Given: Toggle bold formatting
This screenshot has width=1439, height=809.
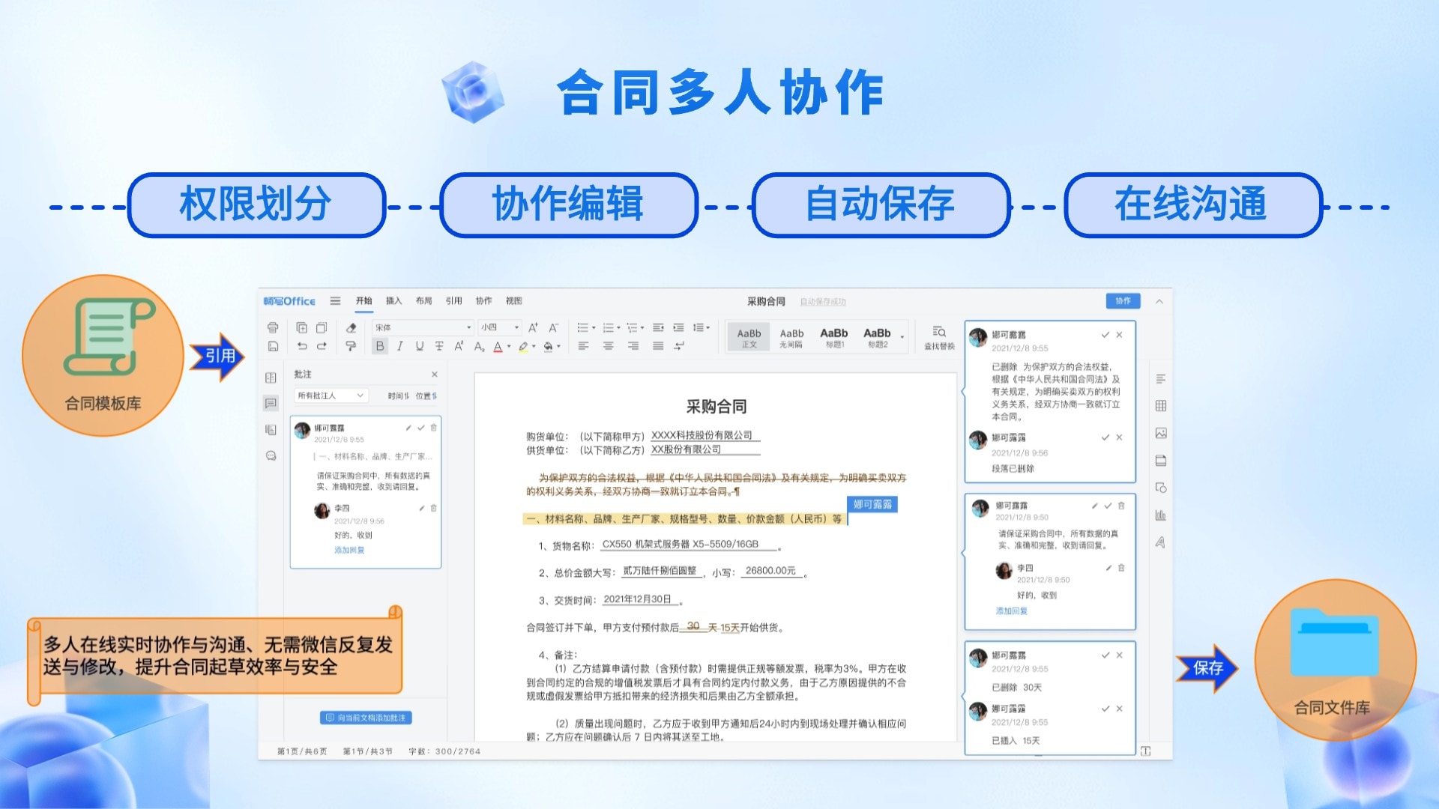Looking at the screenshot, I should pos(380,346).
